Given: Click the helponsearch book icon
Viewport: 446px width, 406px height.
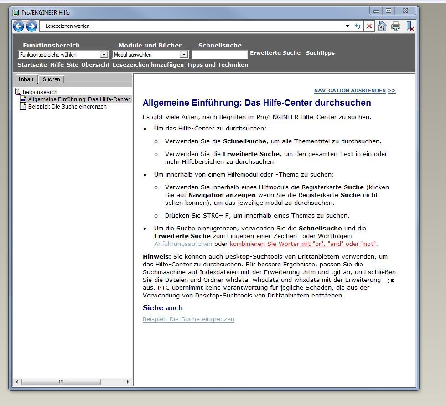Looking at the screenshot, I should [x=18, y=92].
